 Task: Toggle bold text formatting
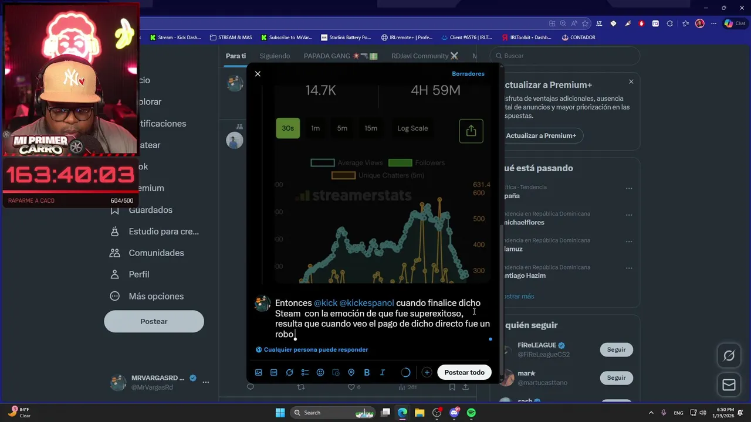(367, 372)
